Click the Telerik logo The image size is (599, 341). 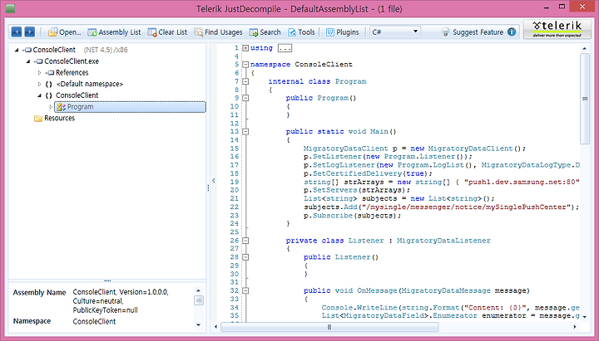pos(557,29)
